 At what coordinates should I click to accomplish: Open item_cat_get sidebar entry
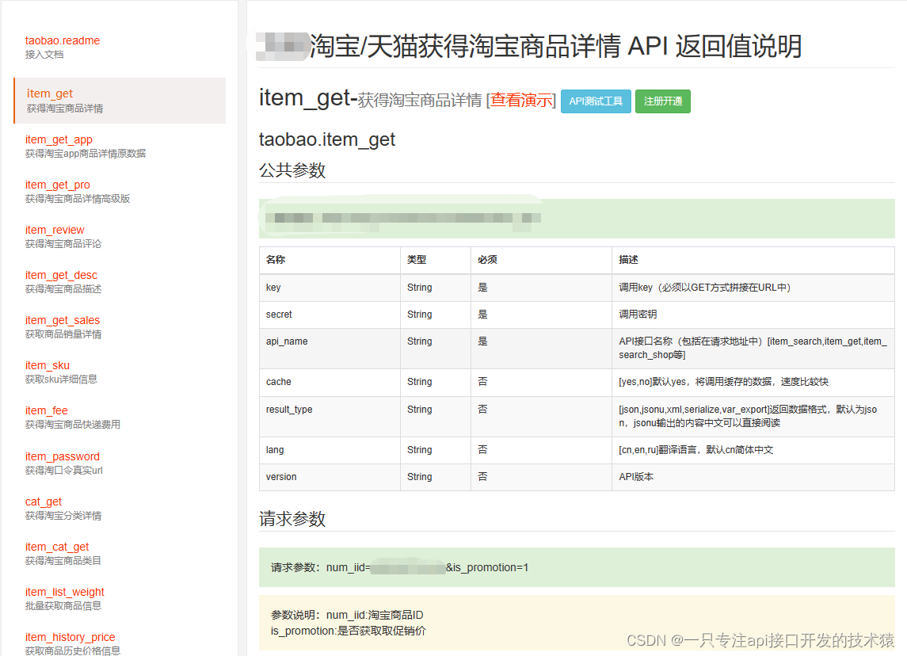[x=57, y=547]
